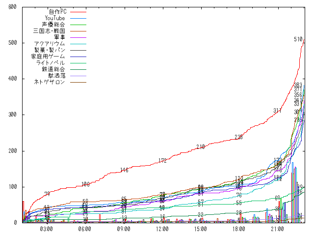This screenshot has height=236, width=314.
Task: Click the 510 data label at the peak
Action: tap(298, 39)
